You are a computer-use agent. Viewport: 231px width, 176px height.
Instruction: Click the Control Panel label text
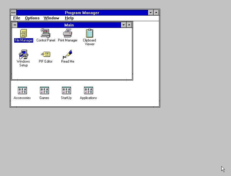coord(46,40)
